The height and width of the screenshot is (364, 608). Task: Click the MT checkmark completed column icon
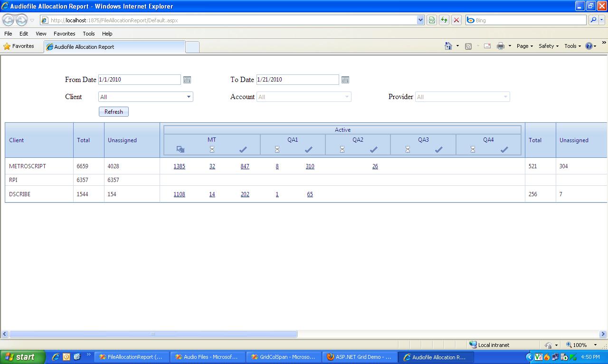click(243, 149)
